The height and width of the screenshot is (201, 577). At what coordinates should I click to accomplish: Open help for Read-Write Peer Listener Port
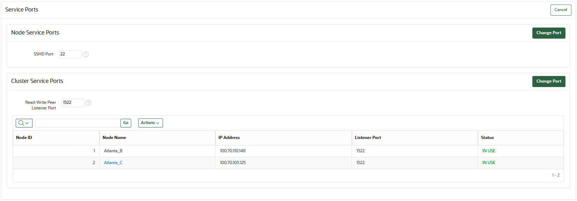pos(88,102)
